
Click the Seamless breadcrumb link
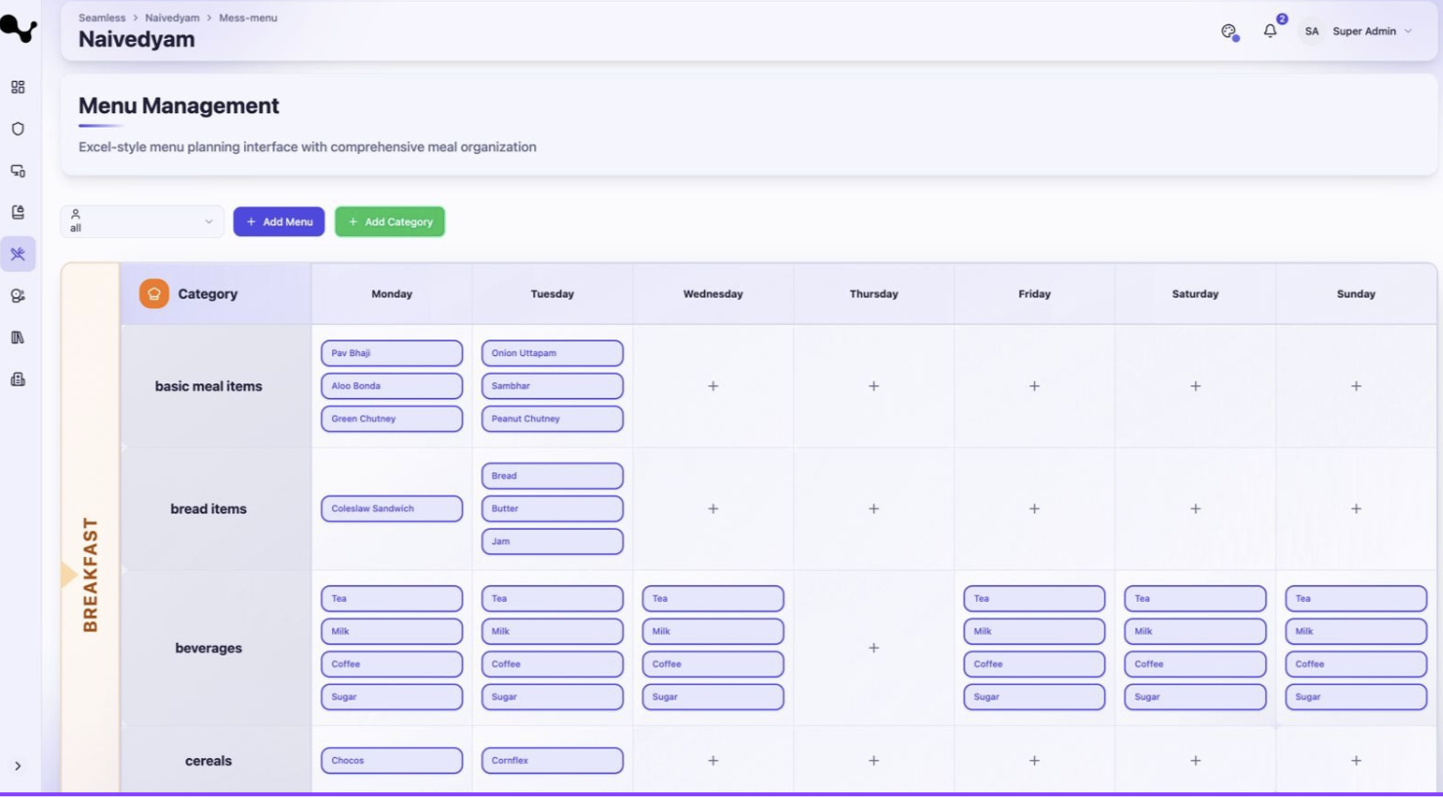[102, 18]
